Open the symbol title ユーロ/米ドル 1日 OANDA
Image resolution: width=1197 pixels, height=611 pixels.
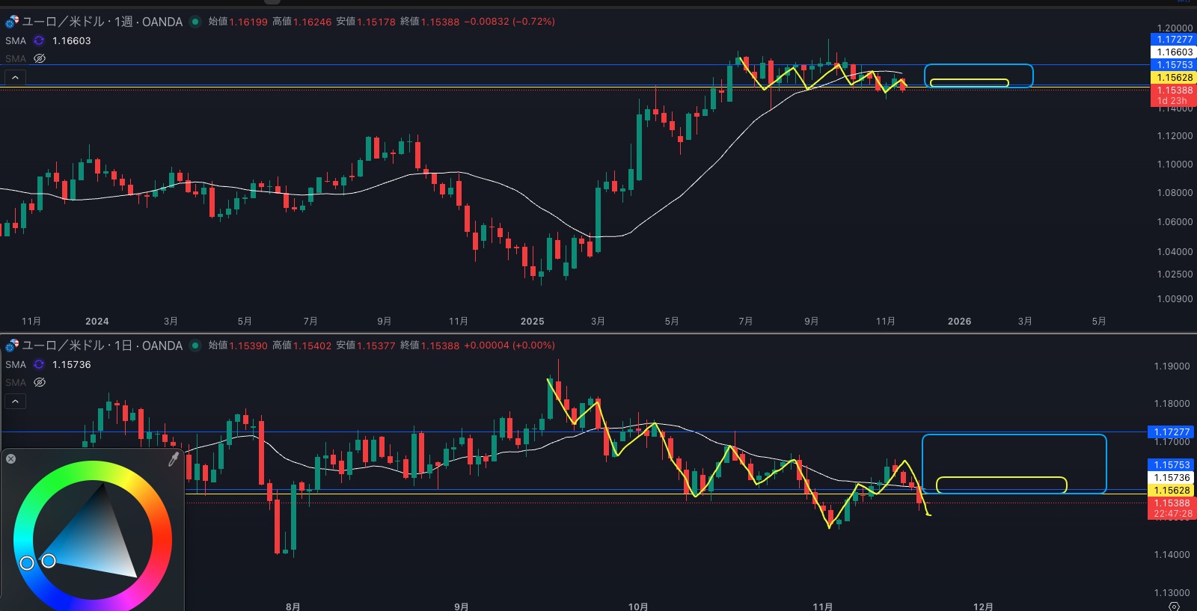pos(102,346)
